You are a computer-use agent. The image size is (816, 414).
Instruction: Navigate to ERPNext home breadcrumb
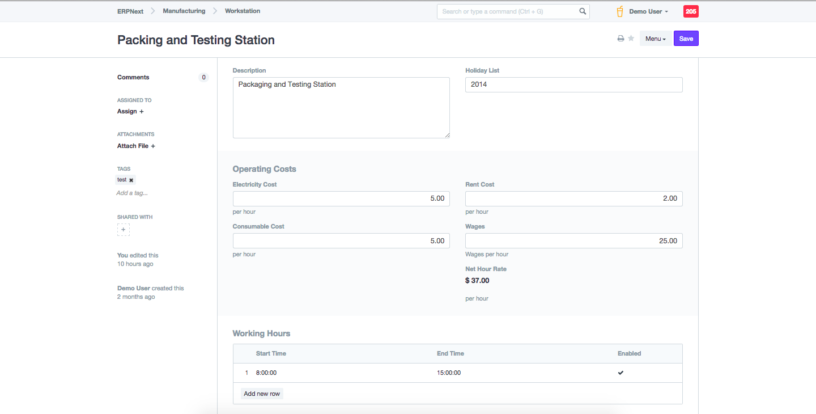coord(130,11)
